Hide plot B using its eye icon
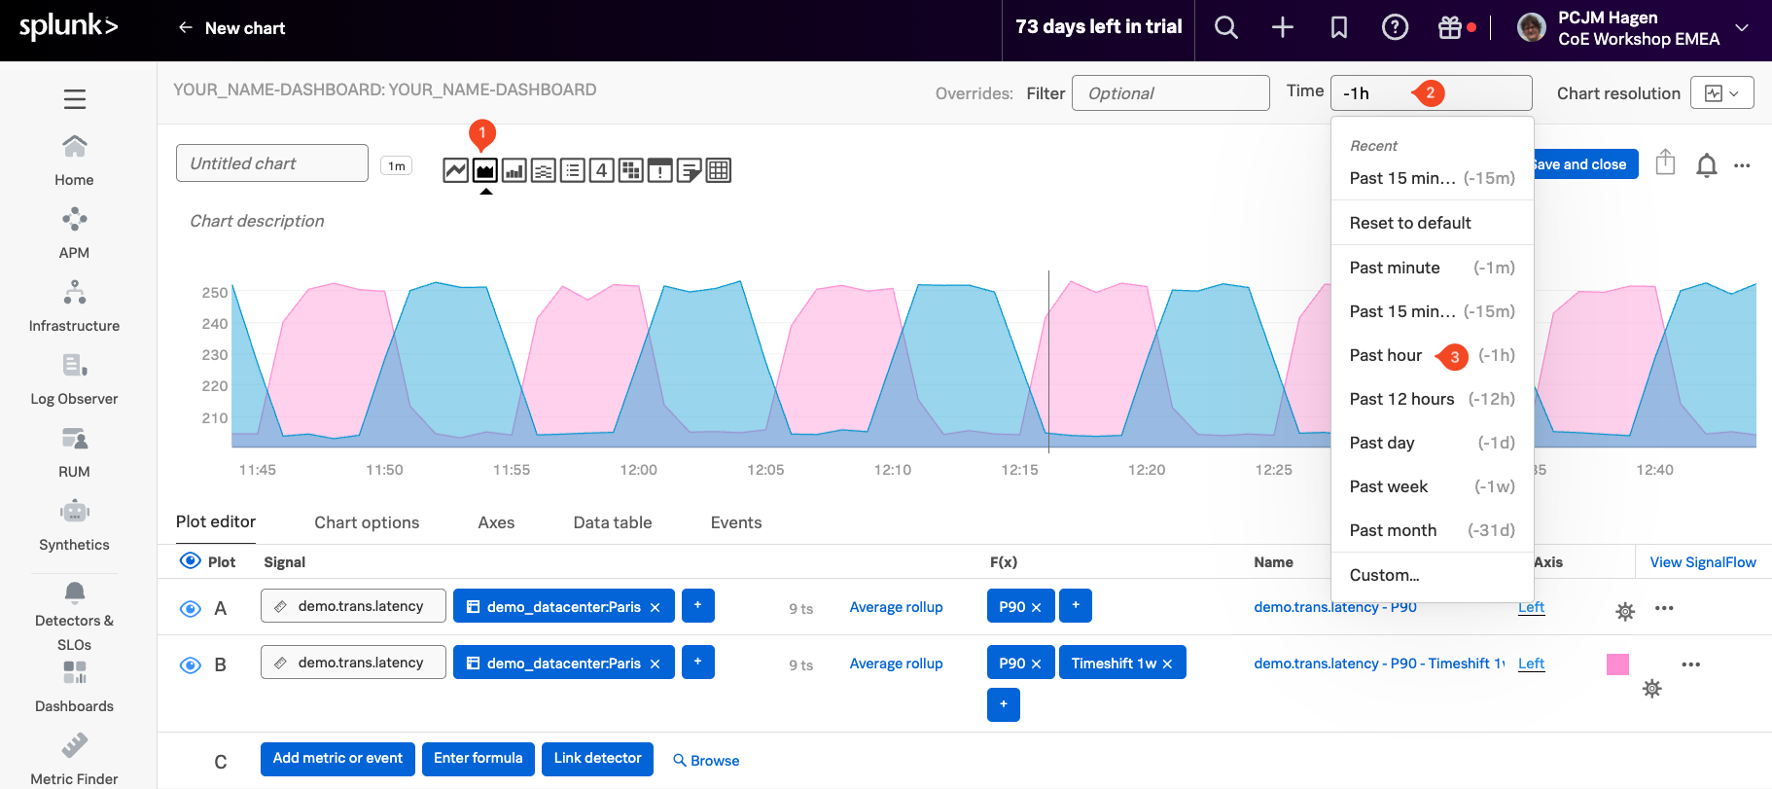This screenshot has width=1772, height=789. [x=191, y=665]
